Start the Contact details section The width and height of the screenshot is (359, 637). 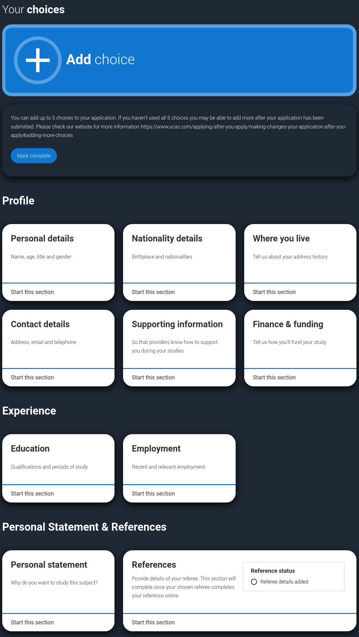(x=32, y=378)
